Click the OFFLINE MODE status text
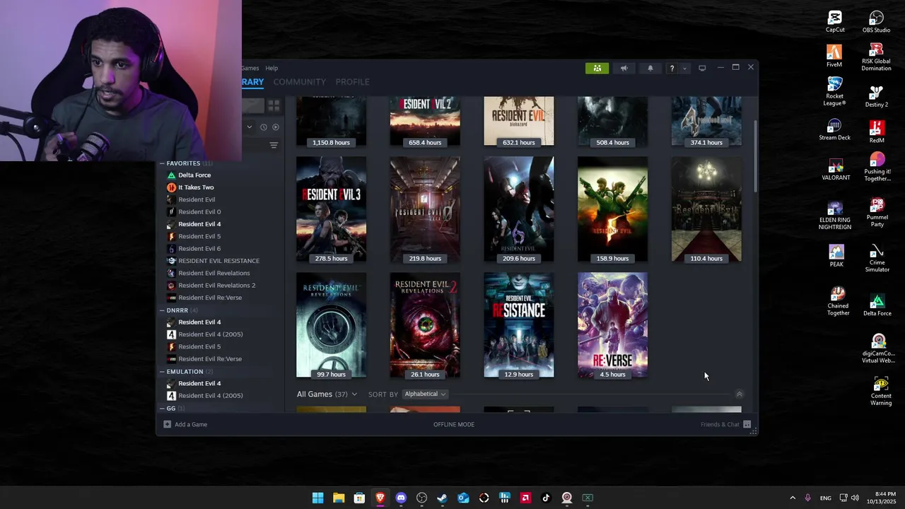905x509 pixels. 454,424
